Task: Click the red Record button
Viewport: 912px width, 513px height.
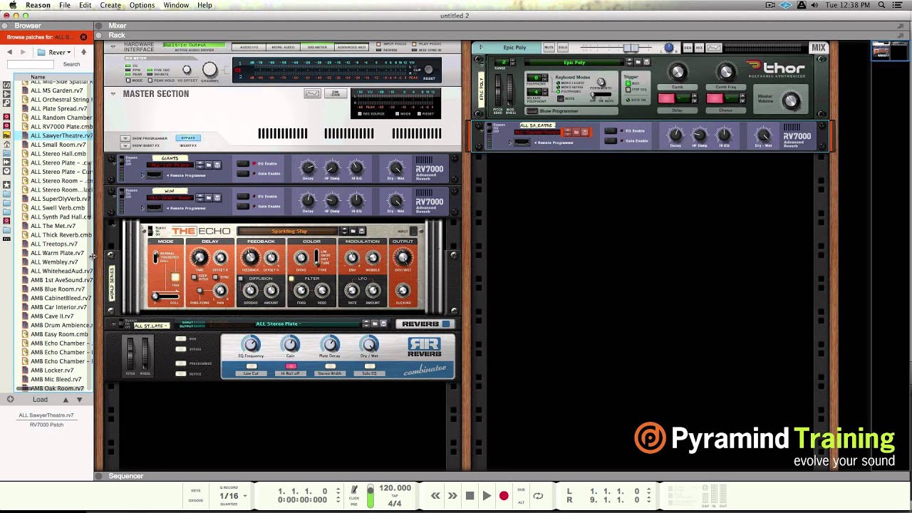Action: coord(504,496)
